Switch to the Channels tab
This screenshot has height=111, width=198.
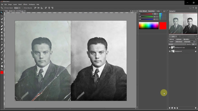187,42
